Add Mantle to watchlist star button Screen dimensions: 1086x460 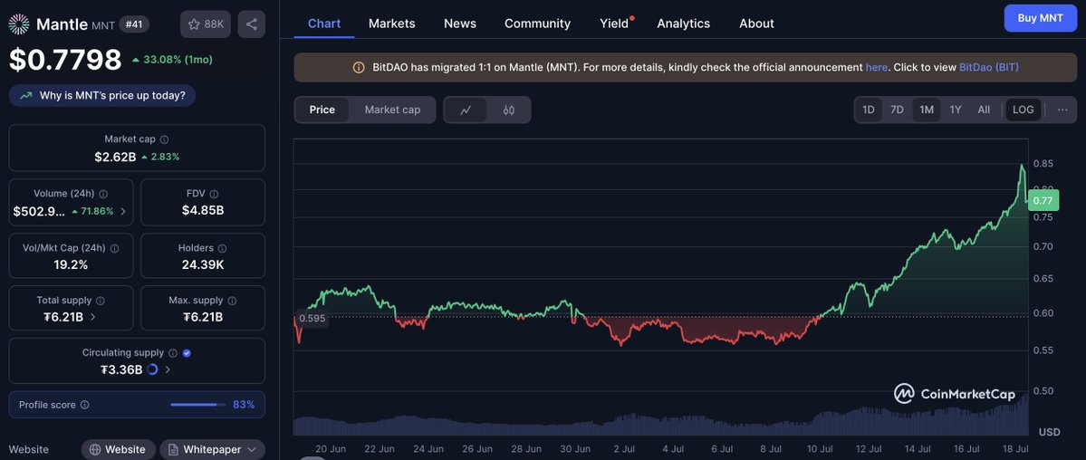tap(206, 24)
